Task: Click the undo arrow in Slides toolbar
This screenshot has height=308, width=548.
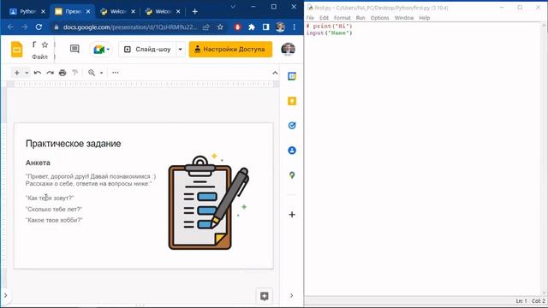Action: (38, 73)
